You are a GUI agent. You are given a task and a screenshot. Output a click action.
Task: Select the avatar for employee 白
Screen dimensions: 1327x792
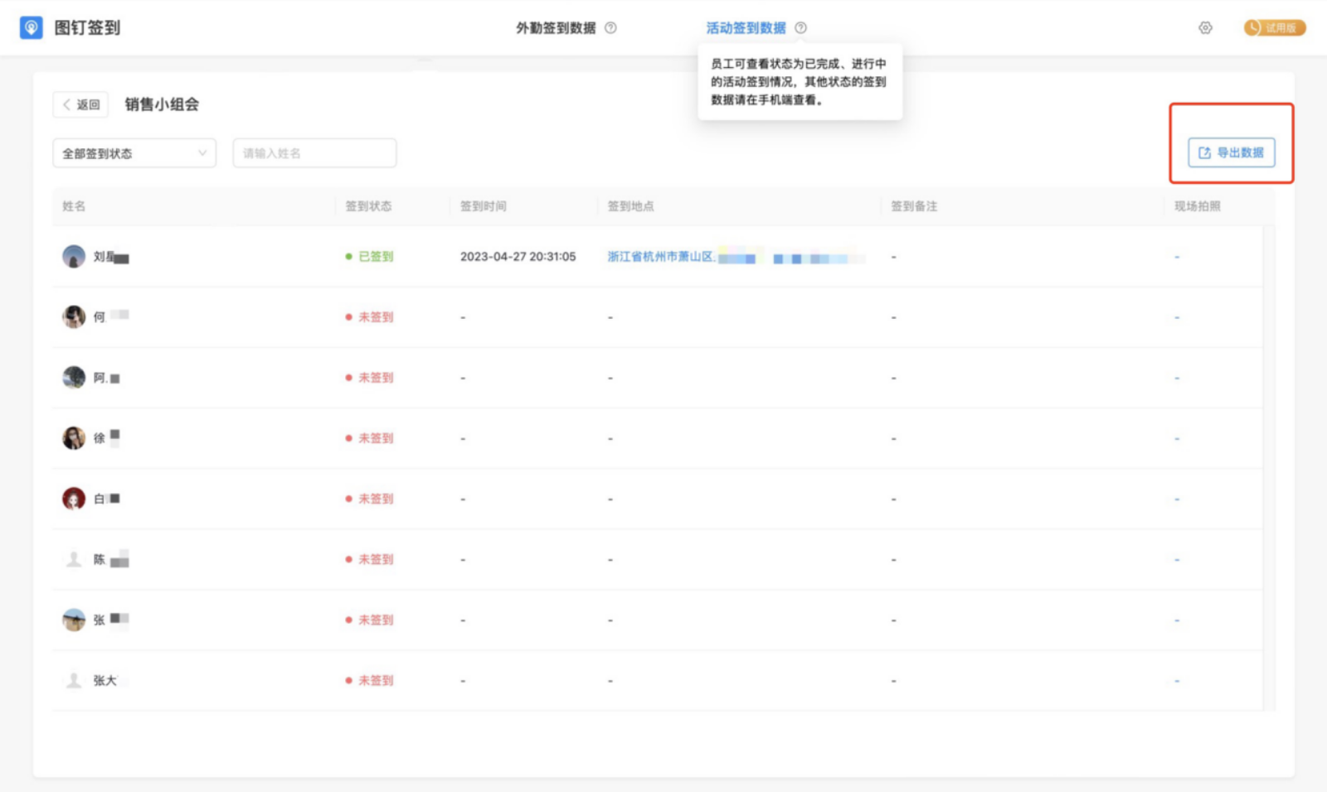[74, 499]
